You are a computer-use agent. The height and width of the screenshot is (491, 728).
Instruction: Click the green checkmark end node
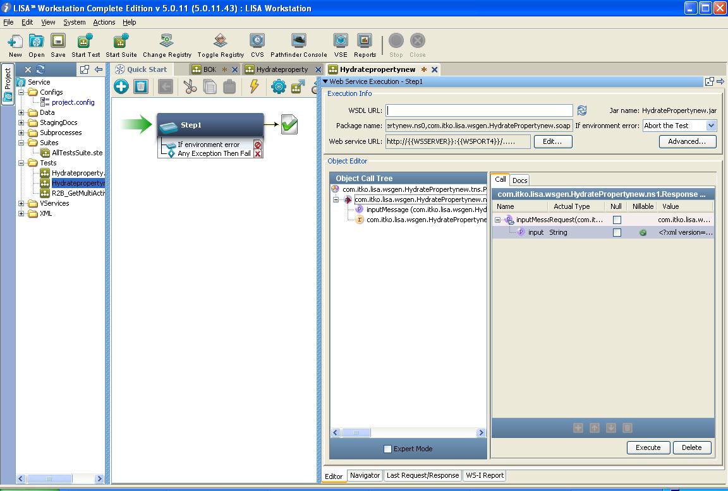289,124
